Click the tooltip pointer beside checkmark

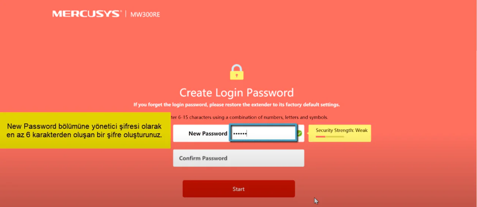click(x=307, y=133)
